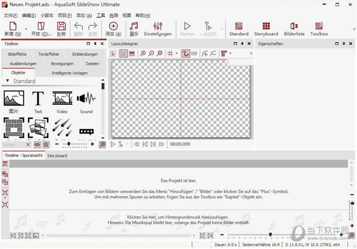Click the zoom reset icon at timeline corner
The width and height of the screenshot is (357, 249).
pos(352,235)
